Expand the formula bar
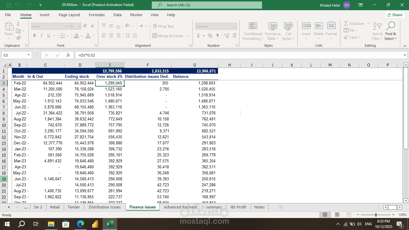Image resolution: width=409 pixels, height=230 pixels. [405, 55]
